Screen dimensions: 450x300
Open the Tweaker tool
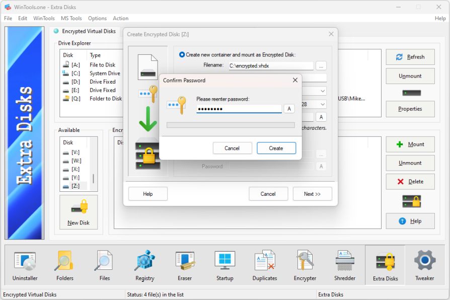coord(424,265)
